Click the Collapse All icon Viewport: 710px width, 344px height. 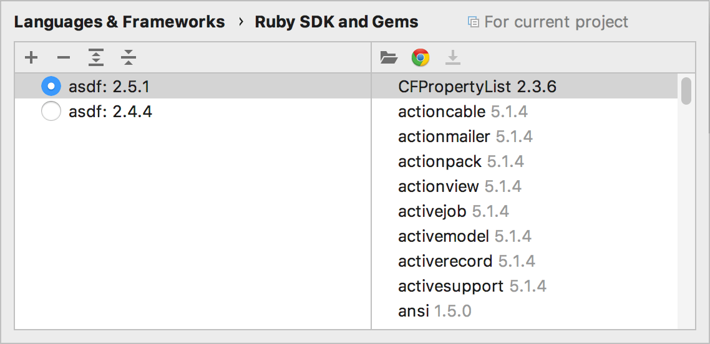[x=129, y=58]
